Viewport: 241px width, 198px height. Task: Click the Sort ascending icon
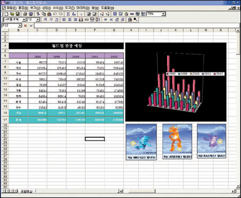pyautogui.click(x=102, y=14)
